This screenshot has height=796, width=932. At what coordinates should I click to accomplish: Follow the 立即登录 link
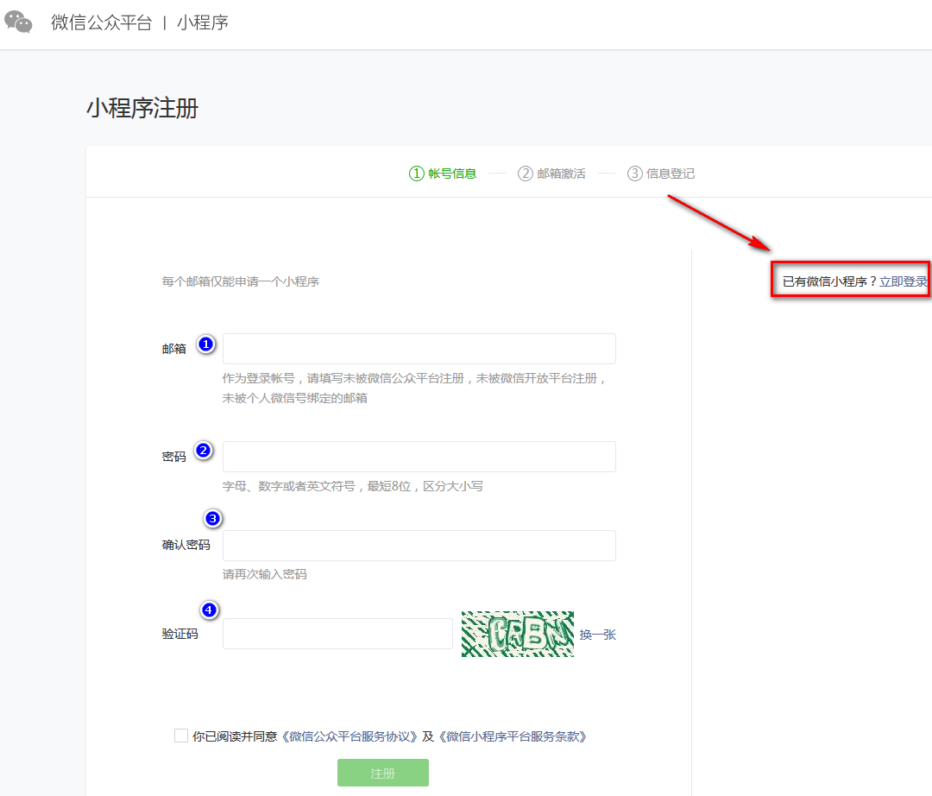click(904, 281)
